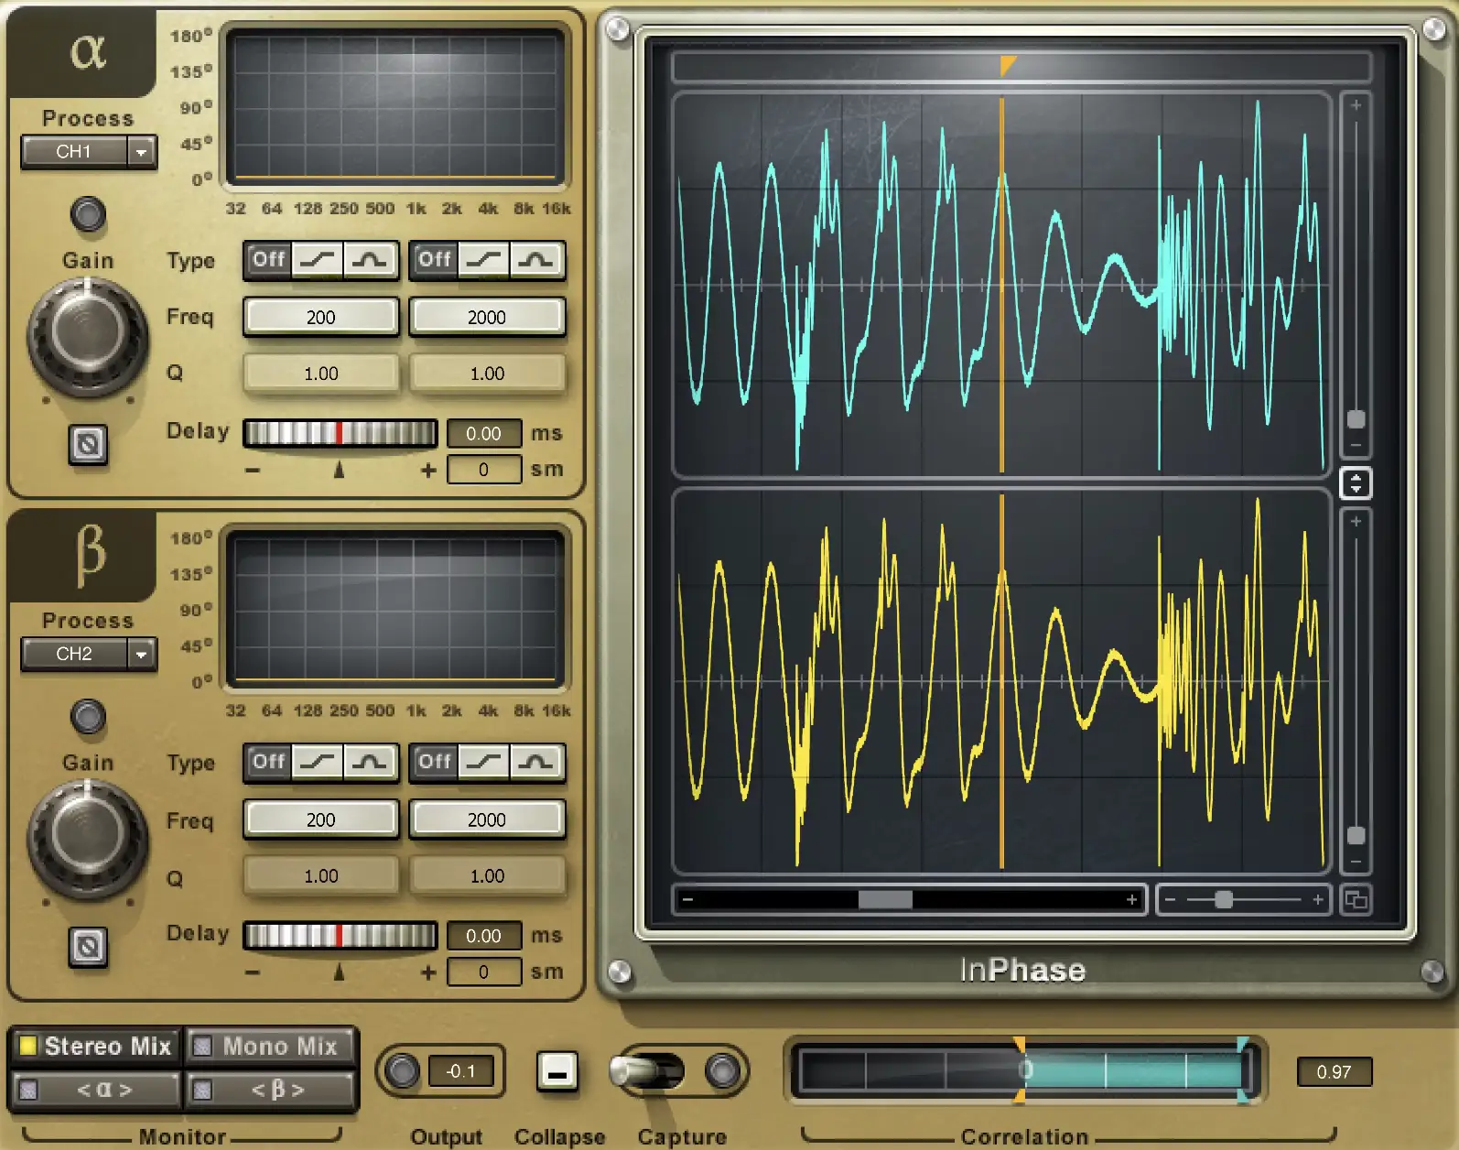Select bell filter type for alpha second band

click(536, 260)
